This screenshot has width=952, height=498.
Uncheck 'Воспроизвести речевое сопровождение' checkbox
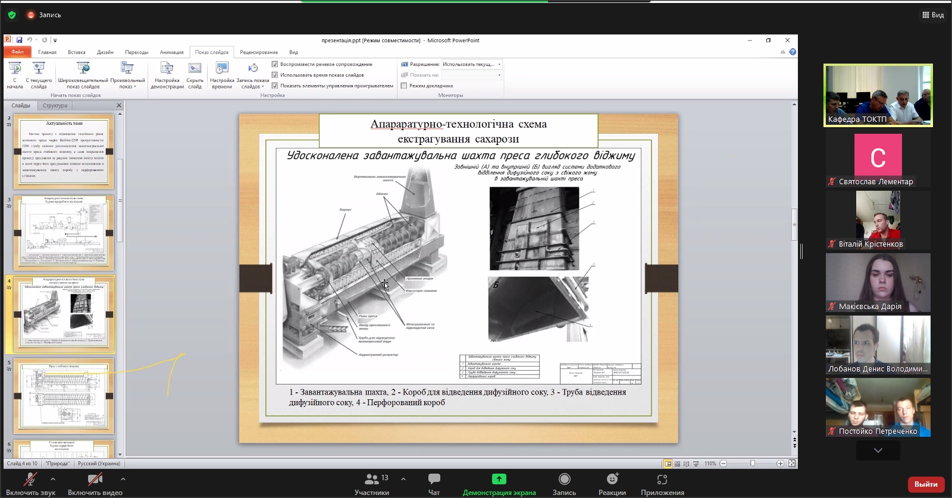[x=275, y=64]
